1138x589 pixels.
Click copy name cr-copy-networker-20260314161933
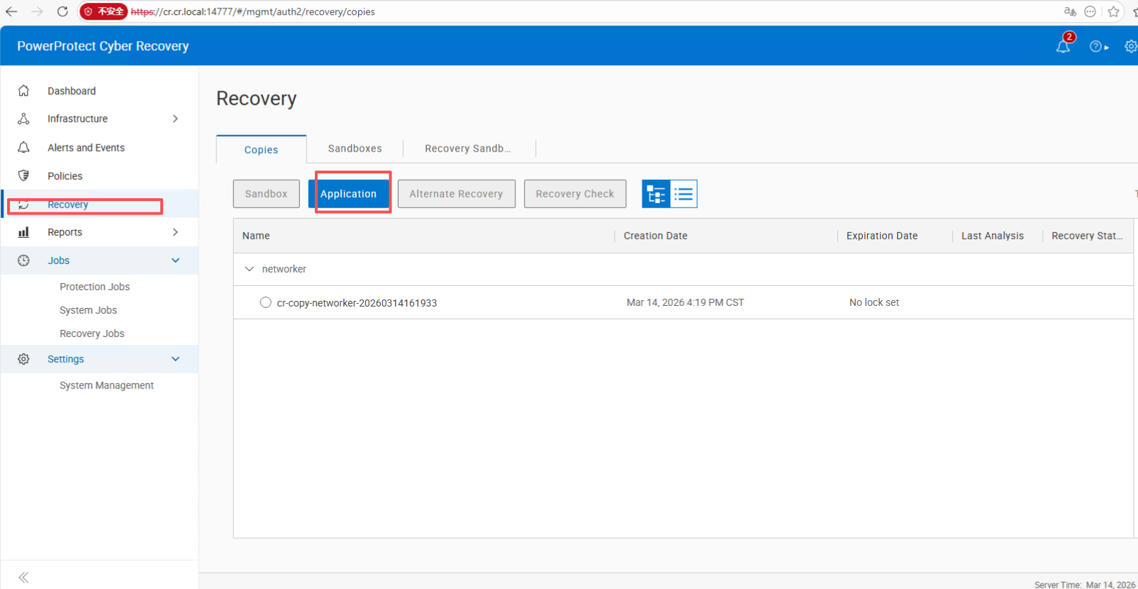pyautogui.click(x=357, y=303)
